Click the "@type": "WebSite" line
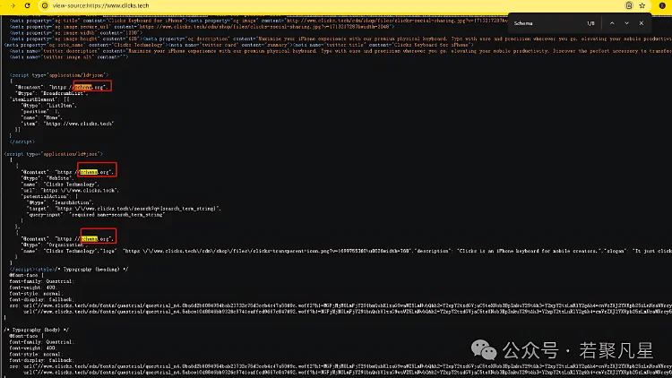Image resolution: width=672 pixels, height=378 pixels. point(47,178)
